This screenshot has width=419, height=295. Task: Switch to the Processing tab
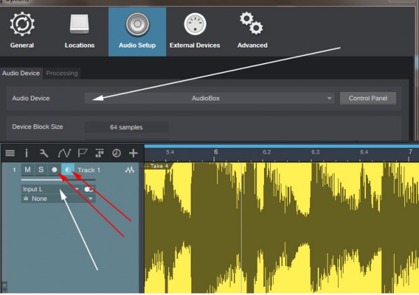coord(62,73)
